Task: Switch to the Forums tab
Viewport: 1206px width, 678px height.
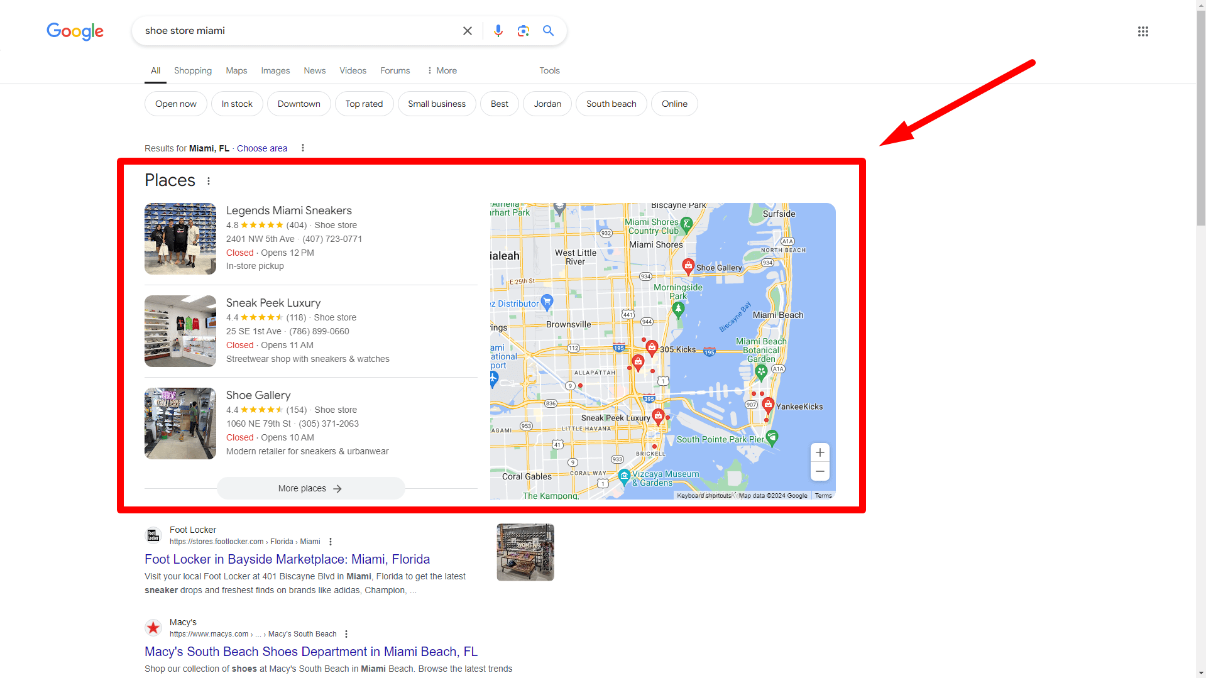Action: [395, 70]
